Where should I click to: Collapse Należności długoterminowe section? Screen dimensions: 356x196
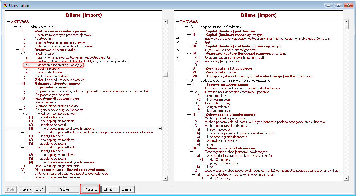tap(18, 84)
